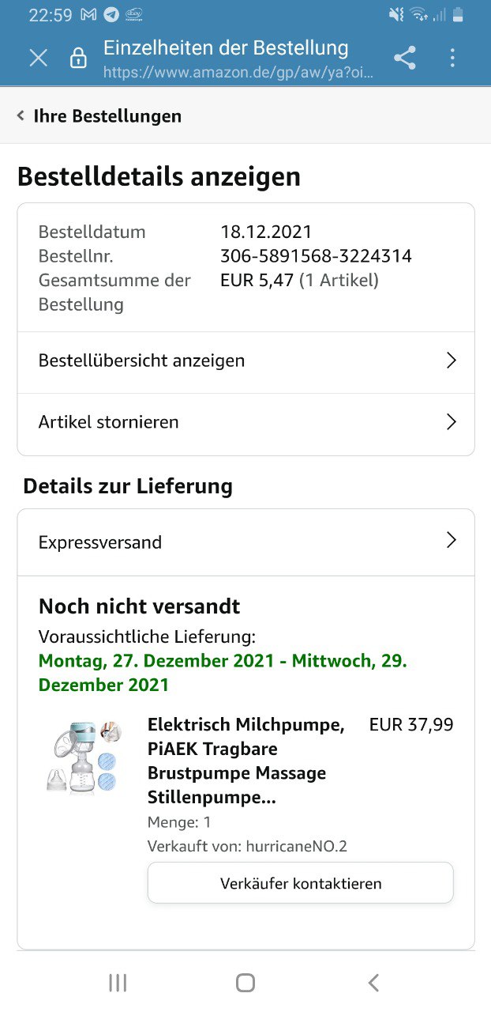Image resolution: width=491 pixels, height=1012 pixels.
Task: Open Bestellübersicht anzeigen
Action: 142,361
